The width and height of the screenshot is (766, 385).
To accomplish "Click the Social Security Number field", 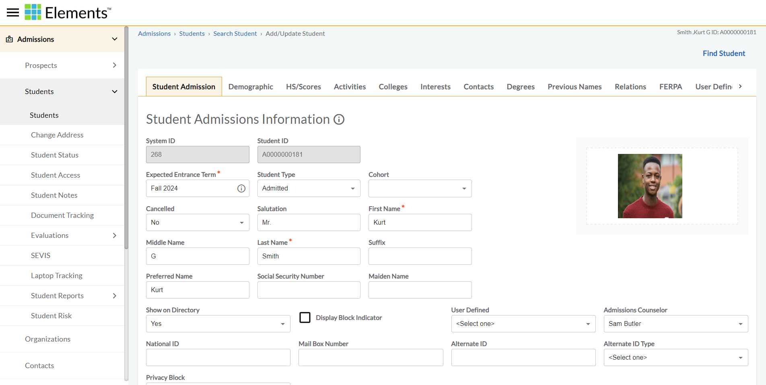I will pos(309,290).
